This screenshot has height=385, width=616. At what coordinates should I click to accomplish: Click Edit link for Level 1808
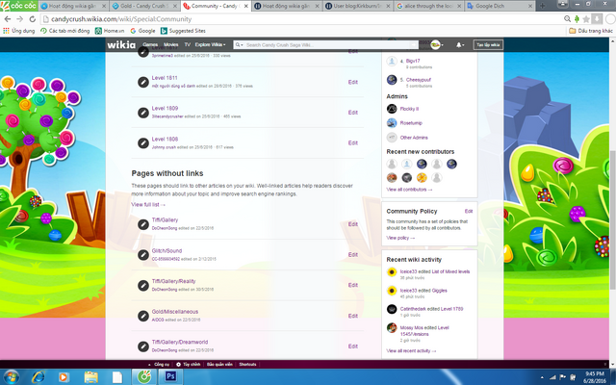click(x=353, y=143)
